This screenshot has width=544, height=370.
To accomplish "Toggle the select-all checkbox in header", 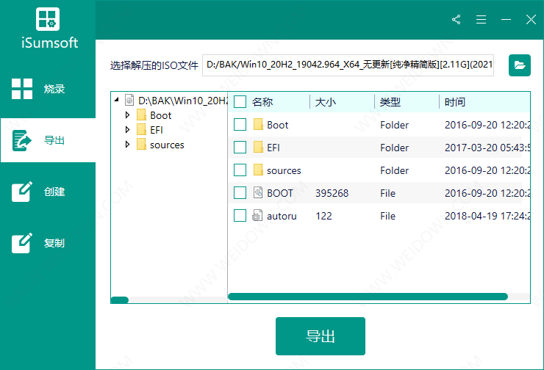I will [x=240, y=102].
